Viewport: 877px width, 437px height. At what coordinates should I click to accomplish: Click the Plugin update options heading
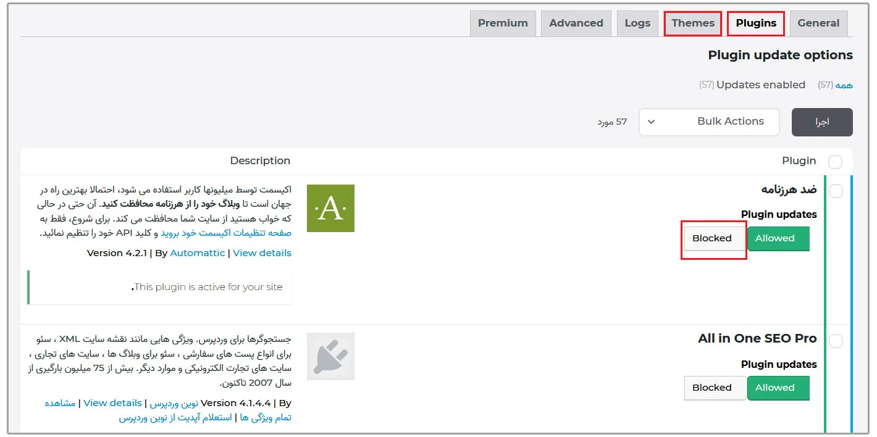point(780,56)
